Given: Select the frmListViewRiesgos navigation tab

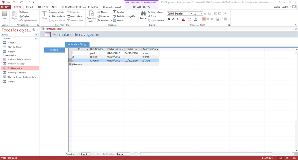Looking at the screenshot, I should pyautogui.click(x=77, y=44).
